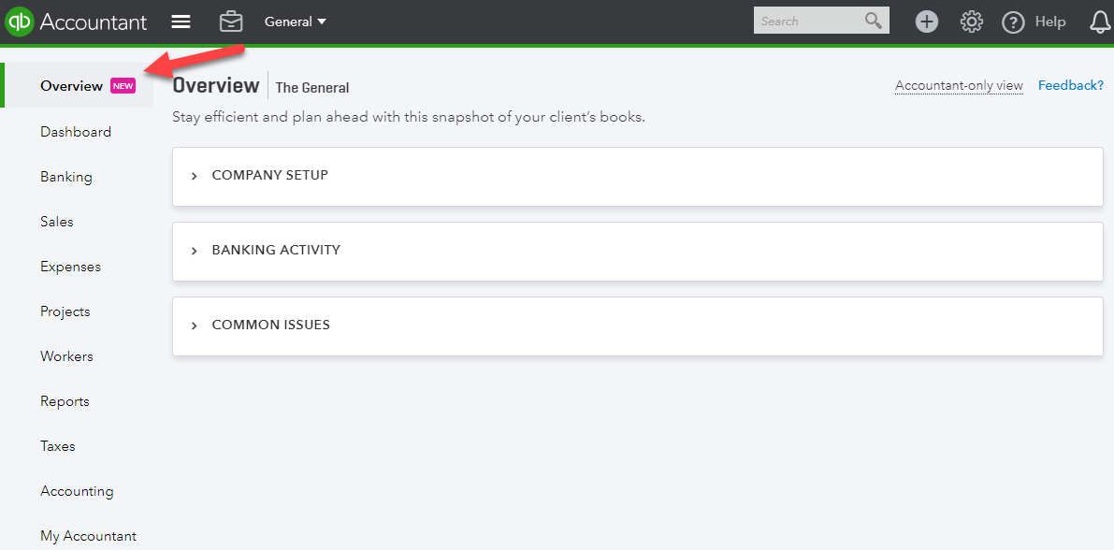Image resolution: width=1114 pixels, height=550 pixels.
Task: Click the Help question mark icon
Action: (1013, 22)
